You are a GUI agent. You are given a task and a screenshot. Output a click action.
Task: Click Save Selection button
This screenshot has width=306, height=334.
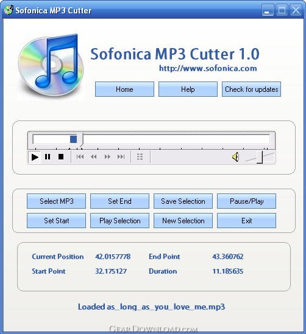coord(183,201)
